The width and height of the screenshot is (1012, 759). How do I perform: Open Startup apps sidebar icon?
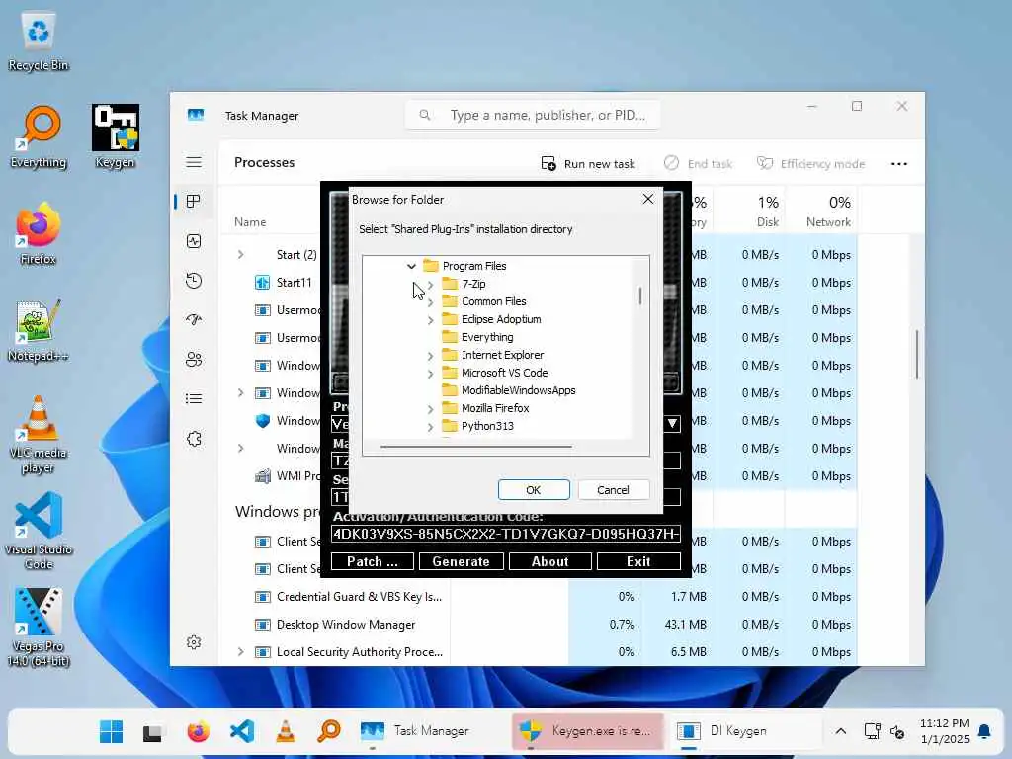point(194,320)
